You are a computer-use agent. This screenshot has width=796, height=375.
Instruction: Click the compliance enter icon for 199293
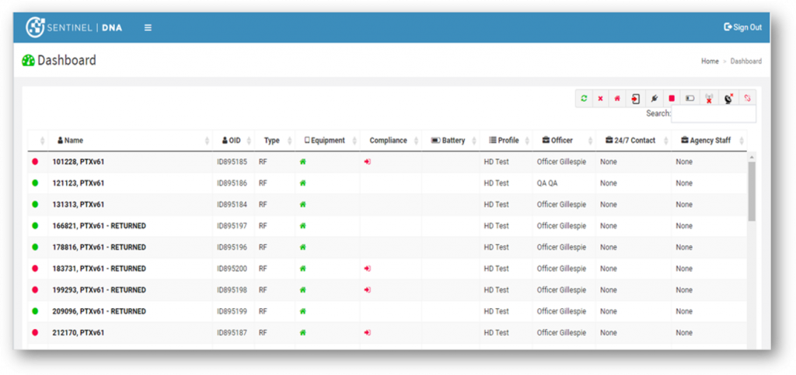(368, 289)
